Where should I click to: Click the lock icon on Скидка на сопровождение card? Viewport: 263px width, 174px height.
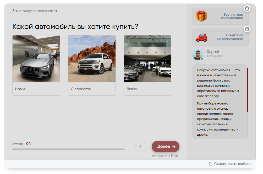[247, 29]
